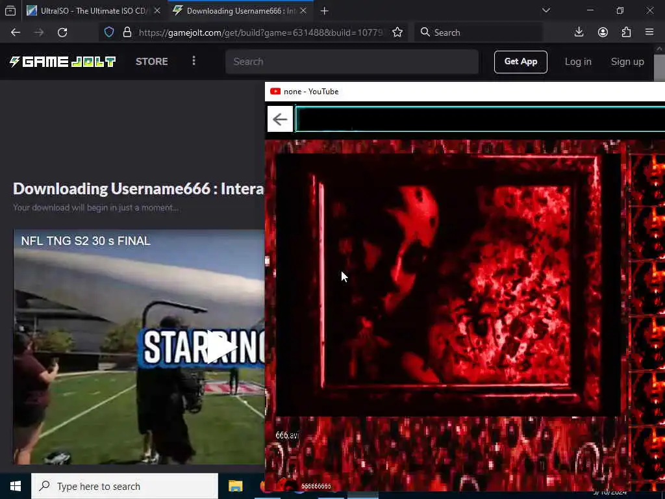Open the Game Jolt STORE link
The height and width of the screenshot is (499, 665).
152,62
